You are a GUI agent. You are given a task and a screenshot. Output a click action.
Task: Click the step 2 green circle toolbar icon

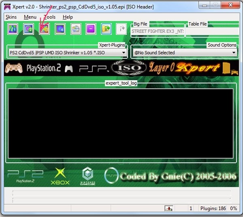pos(28,29)
